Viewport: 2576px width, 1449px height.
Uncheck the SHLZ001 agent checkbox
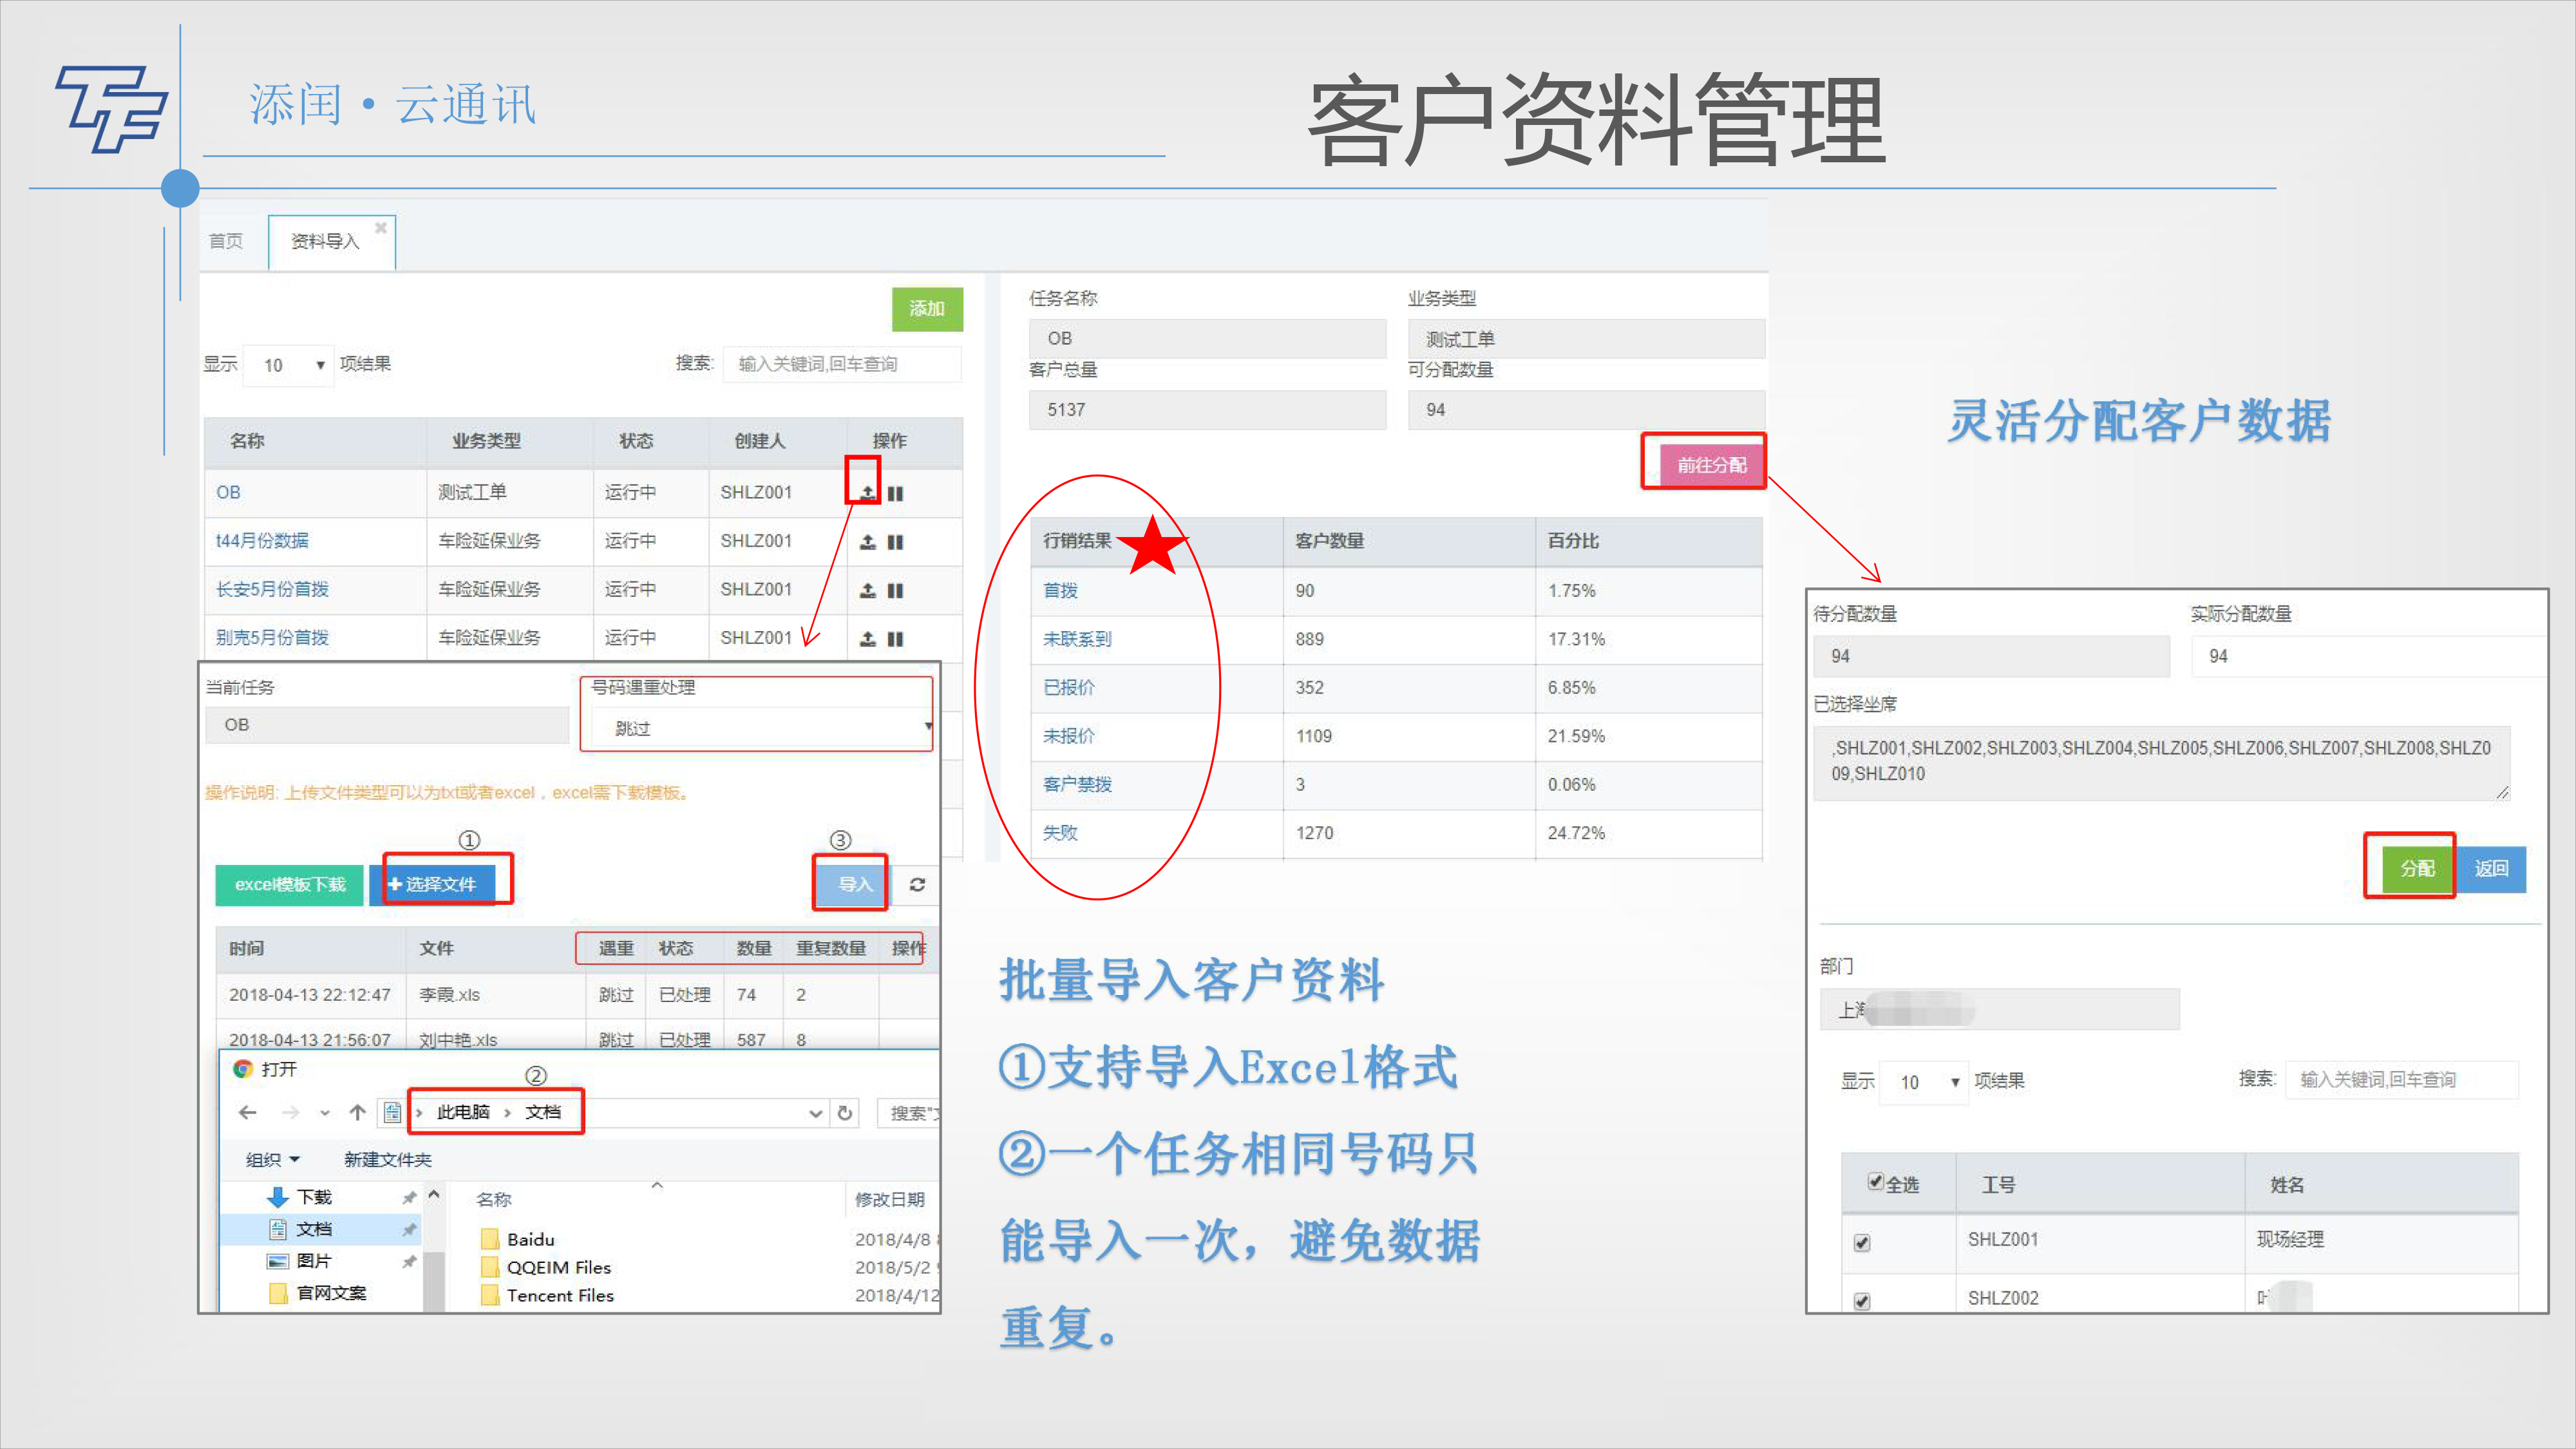pos(1862,1242)
